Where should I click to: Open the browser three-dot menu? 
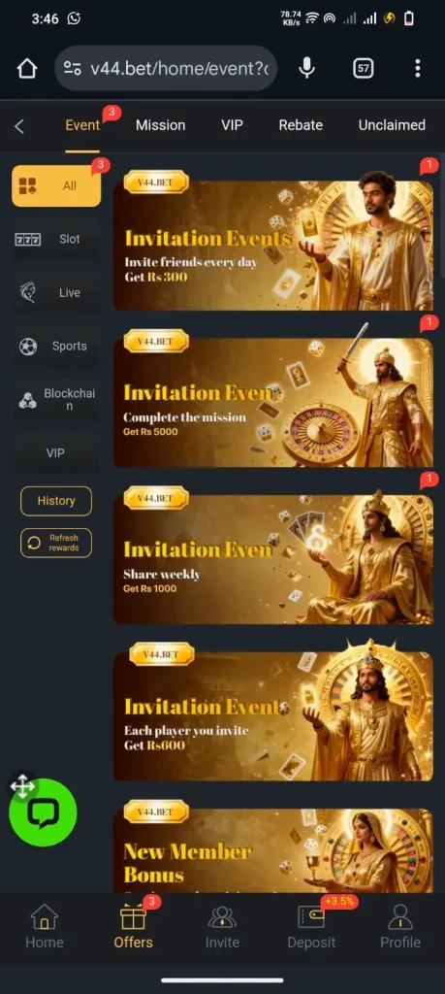click(x=417, y=69)
